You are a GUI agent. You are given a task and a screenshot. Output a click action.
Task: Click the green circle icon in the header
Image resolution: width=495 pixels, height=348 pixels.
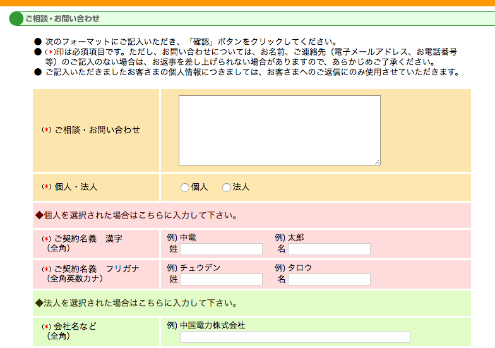click(x=16, y=19)
